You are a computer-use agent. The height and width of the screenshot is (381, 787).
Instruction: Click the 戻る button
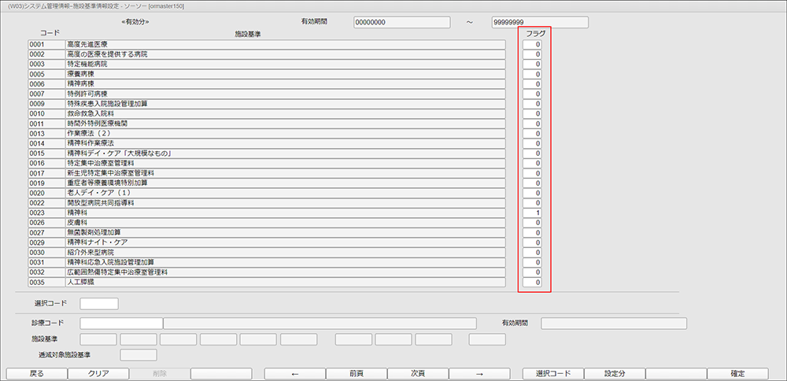click(36, 374)
